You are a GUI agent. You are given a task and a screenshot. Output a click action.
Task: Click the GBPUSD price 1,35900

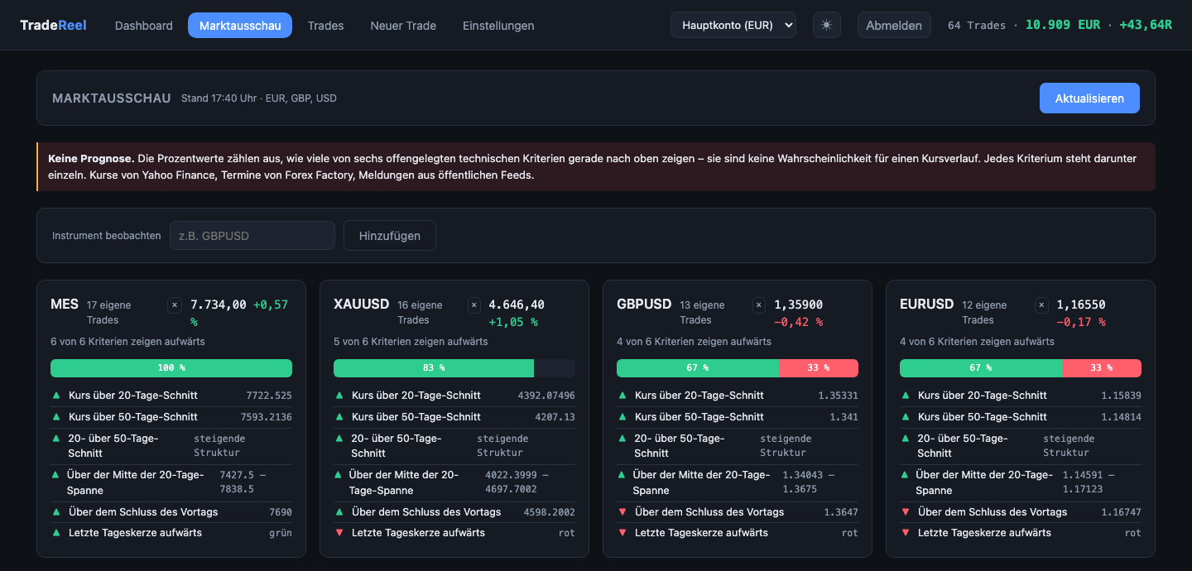pyautogui.click(x=799, y=305)
